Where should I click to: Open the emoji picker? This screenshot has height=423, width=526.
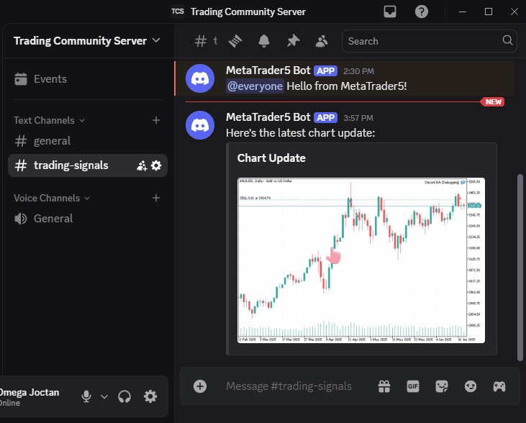click(x=471, y=386)
